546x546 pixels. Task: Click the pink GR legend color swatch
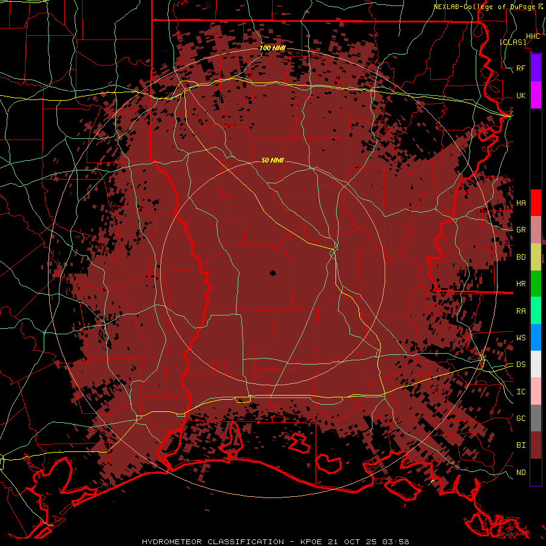coord(536,230)
